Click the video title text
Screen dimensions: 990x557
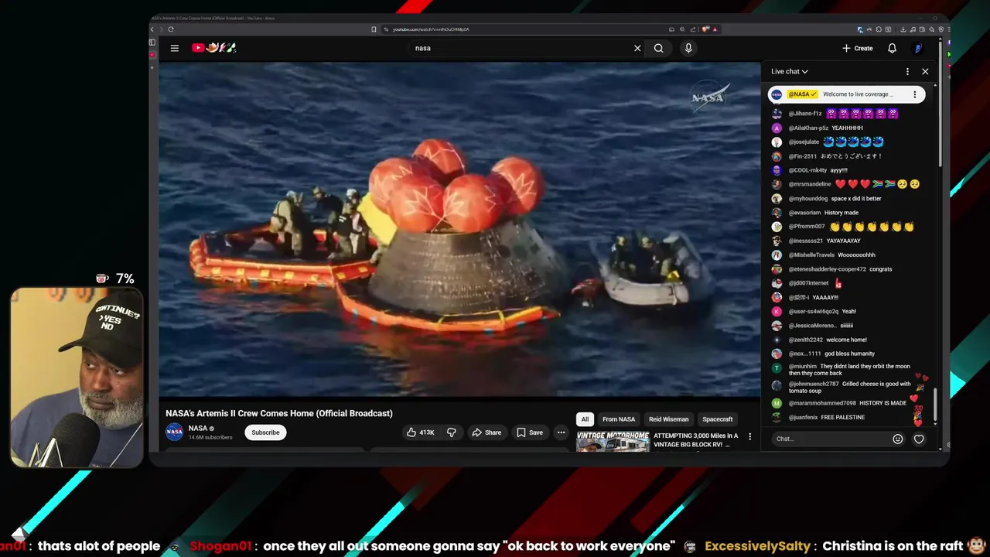(279, 413)
